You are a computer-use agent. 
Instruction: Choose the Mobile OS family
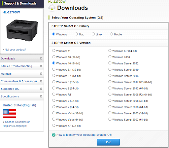coord(111,34)
